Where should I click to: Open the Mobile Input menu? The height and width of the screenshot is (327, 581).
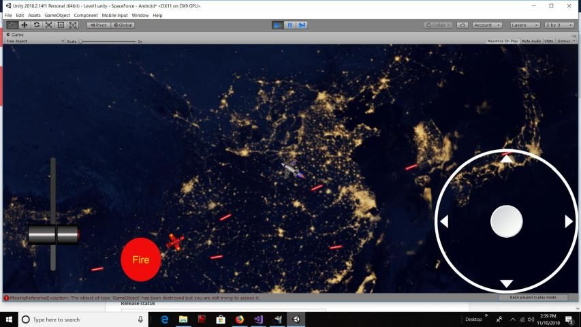(x=114, y=15)
